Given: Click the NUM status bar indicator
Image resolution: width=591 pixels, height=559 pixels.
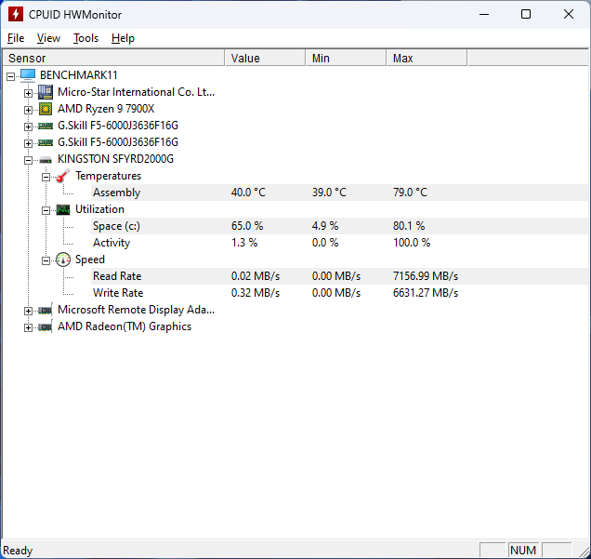Looking at the screenshot, I should [x=523, y=551].
